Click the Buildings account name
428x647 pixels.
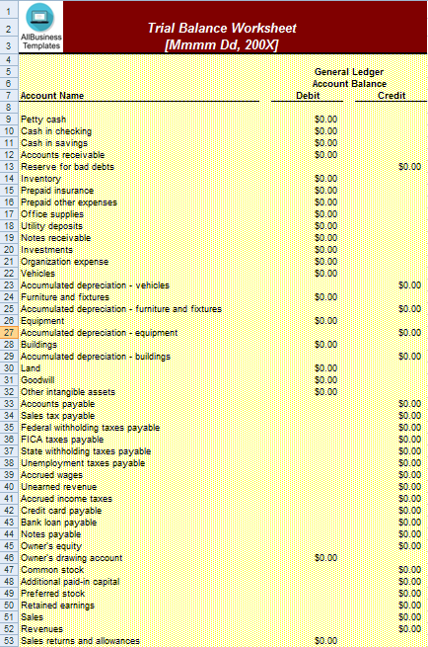pyautogui.click(x=38, y=345)
